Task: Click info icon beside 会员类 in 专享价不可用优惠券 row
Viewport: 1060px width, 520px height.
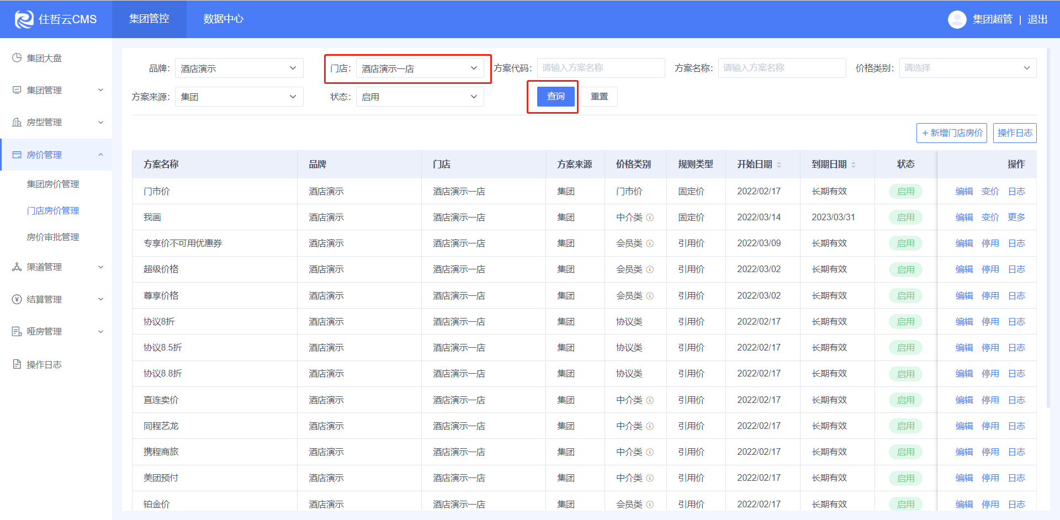Action: (x=650, y=243)
